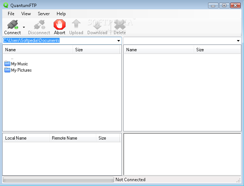The image size is (244, 186).
Task: Click the Remote Name queue column header
Action: coord(73,138)
